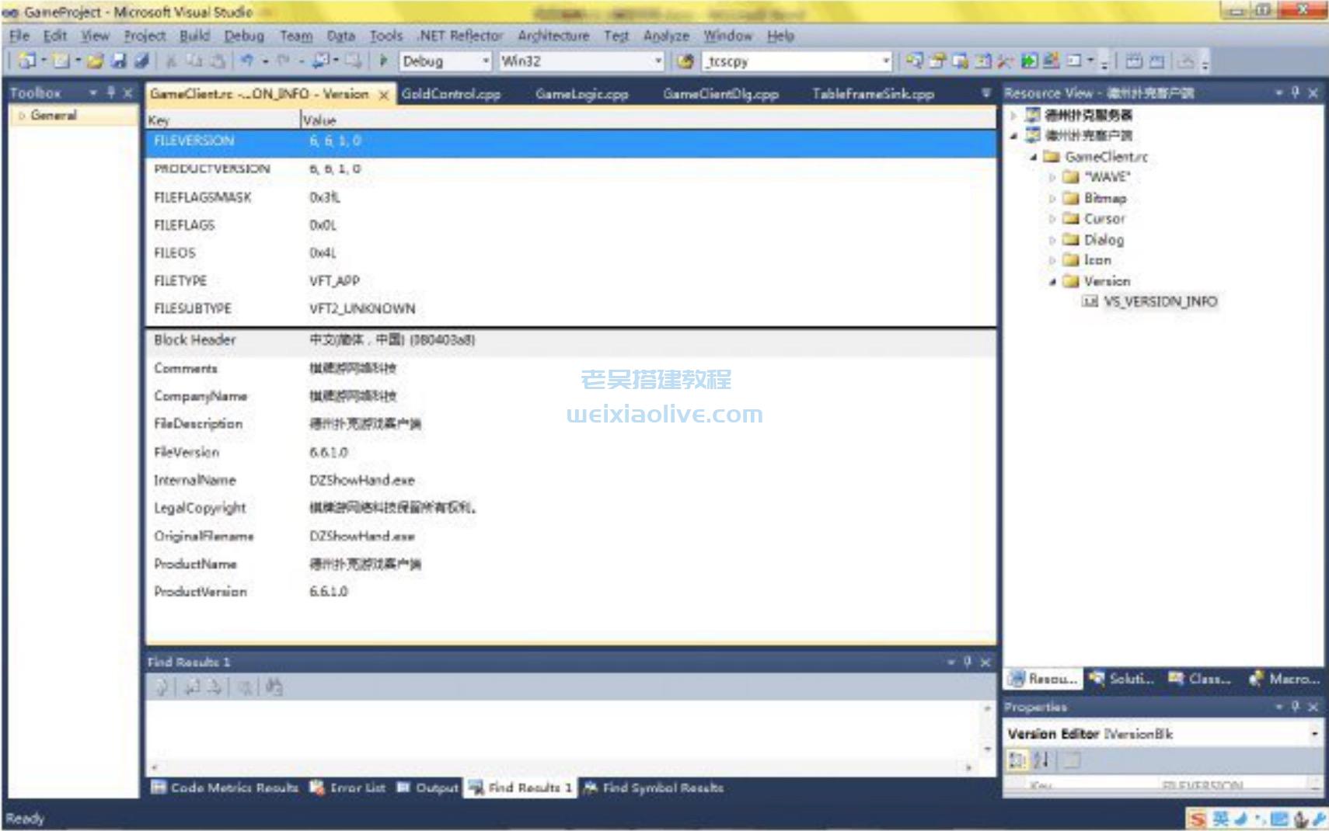Open Find Symbol Results panel
Viewport: 1329px width, 831px height.
tap(657, 788)
